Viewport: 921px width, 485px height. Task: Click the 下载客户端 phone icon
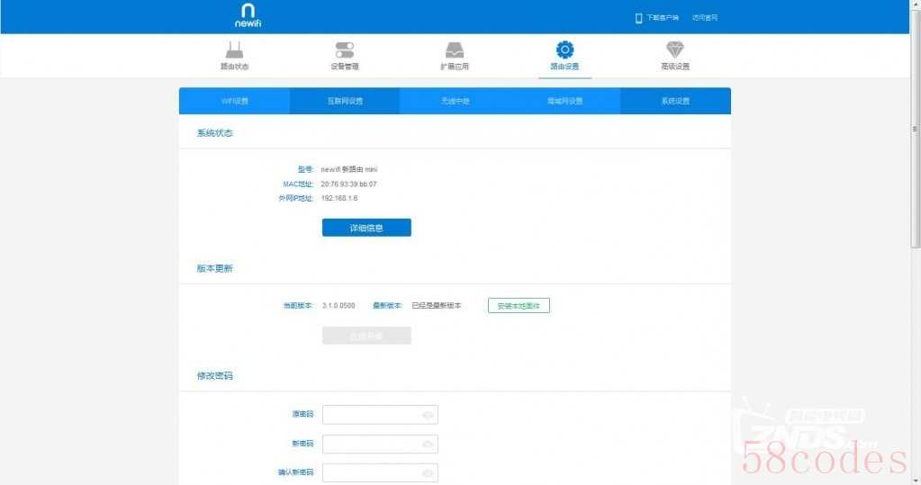click(x=638, y=18)
